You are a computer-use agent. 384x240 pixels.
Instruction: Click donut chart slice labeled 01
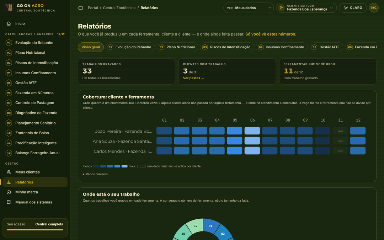point(210,226)
